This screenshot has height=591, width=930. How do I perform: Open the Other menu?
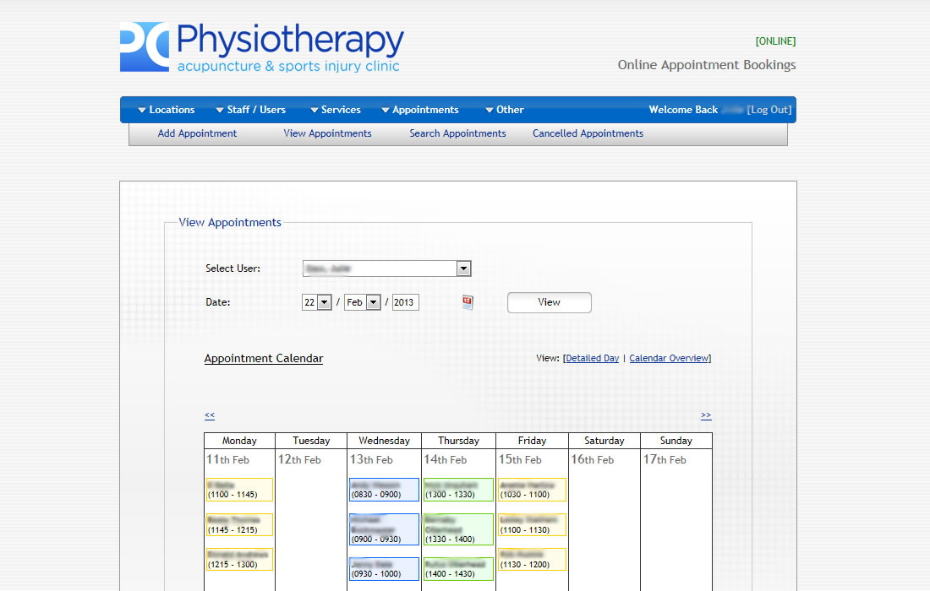tap(505, 110)
